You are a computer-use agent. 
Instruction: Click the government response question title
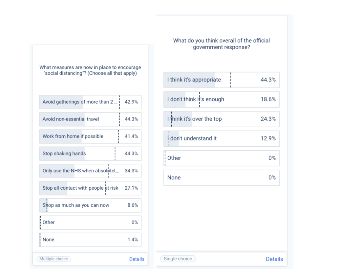[x=221, y=44]
